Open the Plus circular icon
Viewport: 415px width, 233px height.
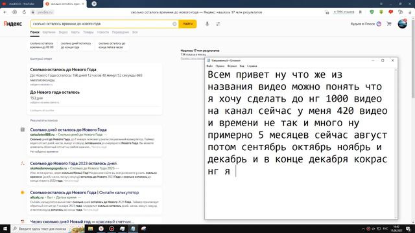pos(379,24)
